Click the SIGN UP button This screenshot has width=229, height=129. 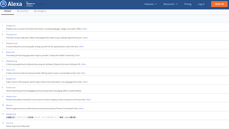click(219, 4)
